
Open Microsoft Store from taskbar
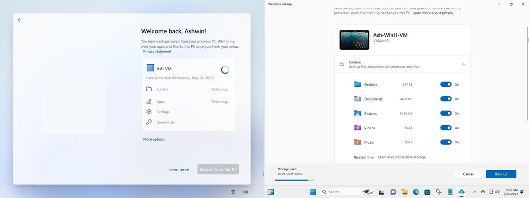click(427, 192)
